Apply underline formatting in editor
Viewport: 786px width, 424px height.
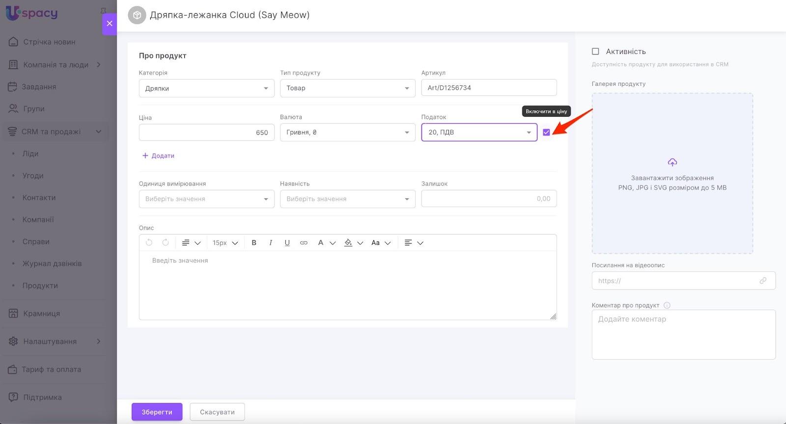click(287, 243)
